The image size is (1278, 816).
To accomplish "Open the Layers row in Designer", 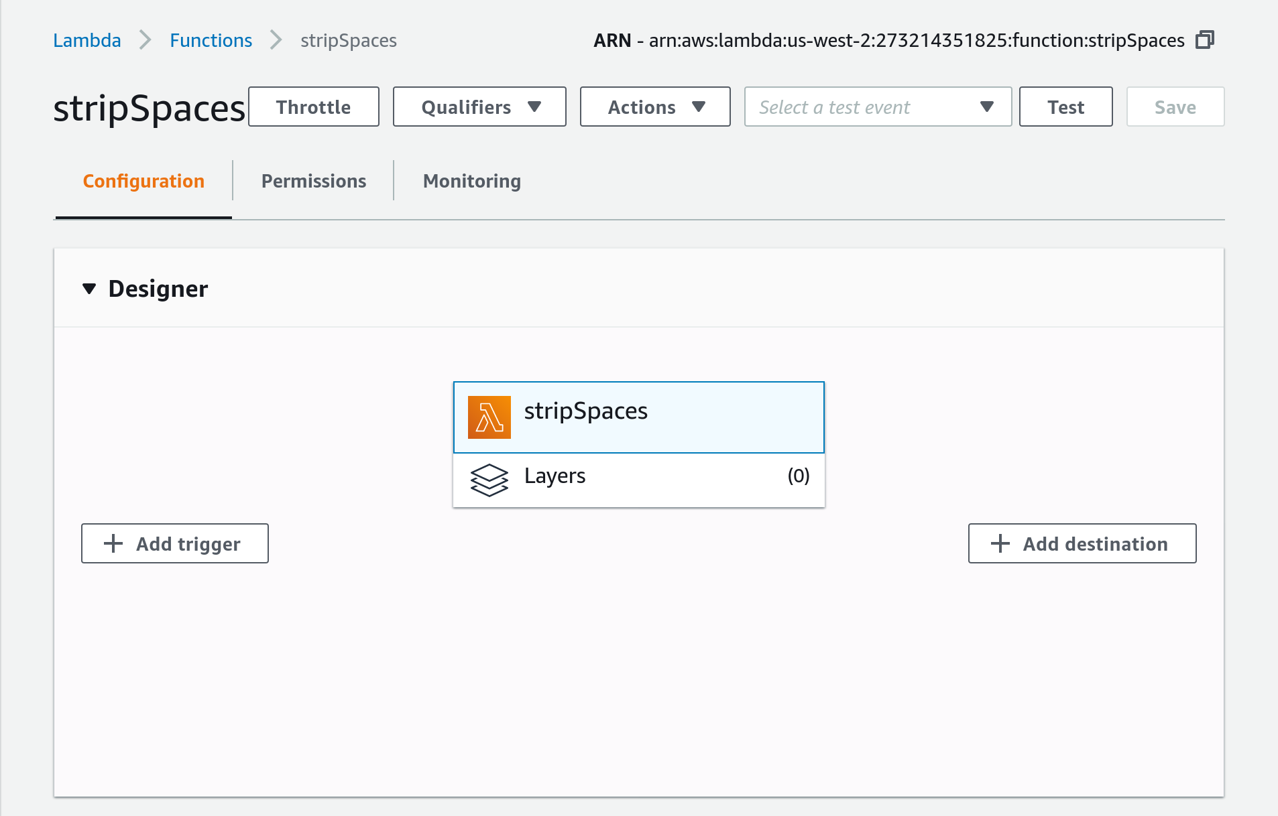I will pyautogui.click(x=637, y=476).
